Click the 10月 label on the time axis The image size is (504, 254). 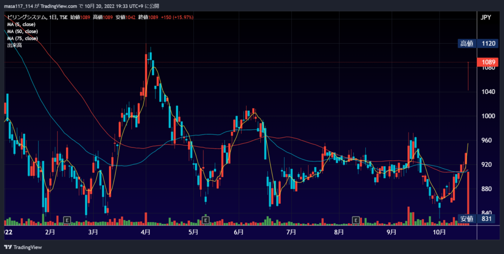tap(440, 232)
